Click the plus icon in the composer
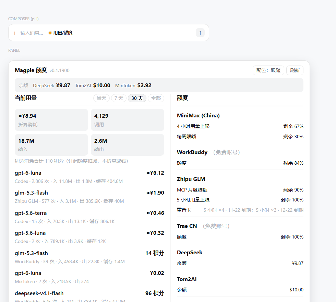Viewport: 336px width, 302px height. (15, 33)
